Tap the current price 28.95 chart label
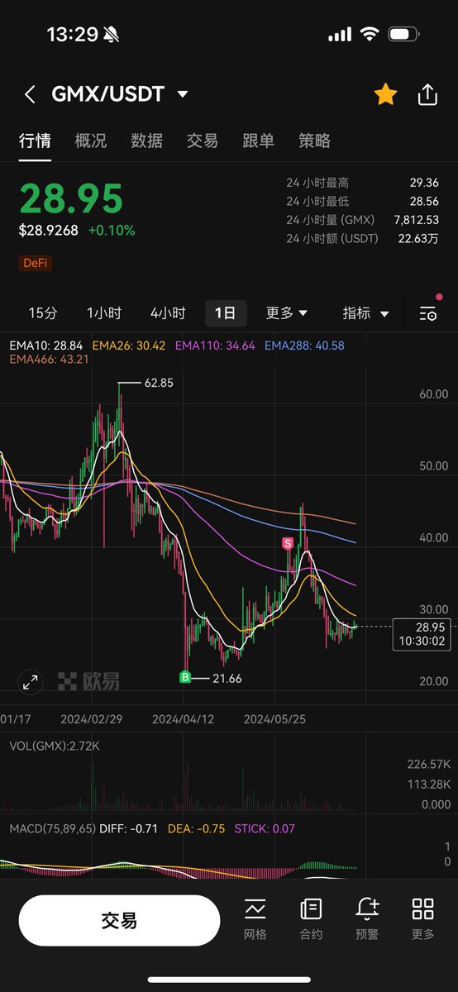This screenshot has width=458, height=992. [x=422, y=634]
